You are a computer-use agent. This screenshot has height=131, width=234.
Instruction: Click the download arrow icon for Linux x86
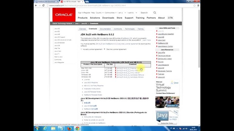tap(116, 70)
